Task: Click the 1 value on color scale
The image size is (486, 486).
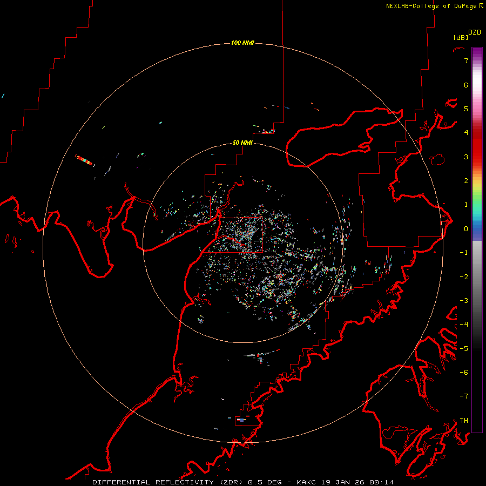Action: click(x=466, y=205)
